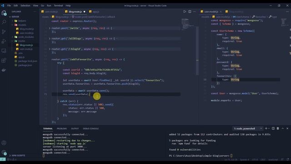Open the Go menu

click(42, 5)
